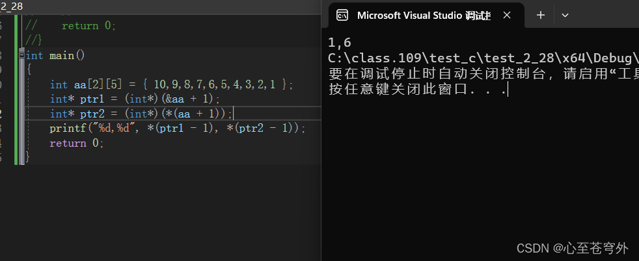Image resolution: width=639 pixels, height=261 pixels.
Task: Click the int main() function header
Action: [x=55, y=55]
